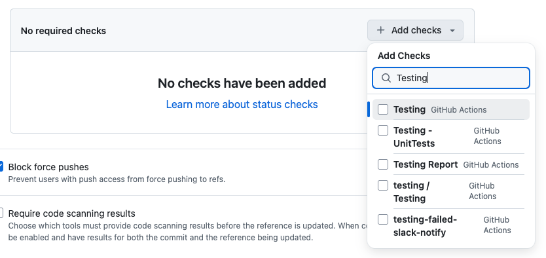Expand the Add checks dropdown caret
The image size is (546, 258).
pyautogui.click(x=452, y=31)
